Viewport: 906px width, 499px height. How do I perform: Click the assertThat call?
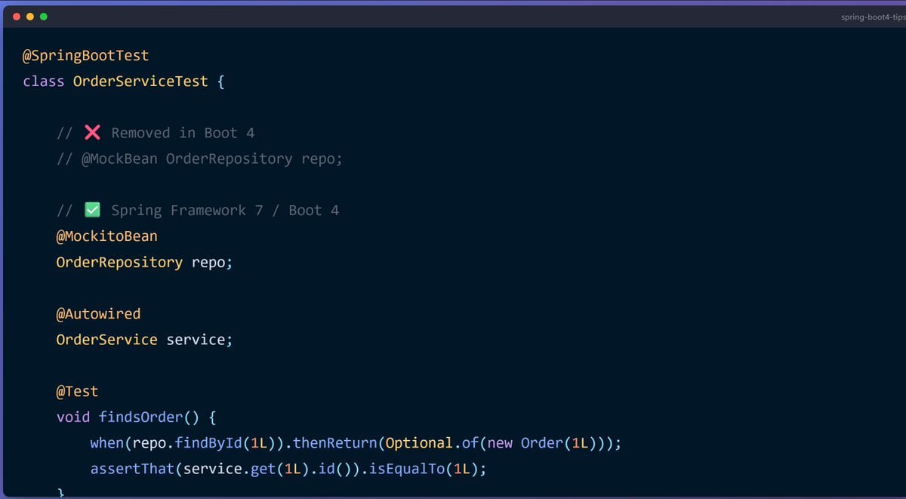click(133, 469)
